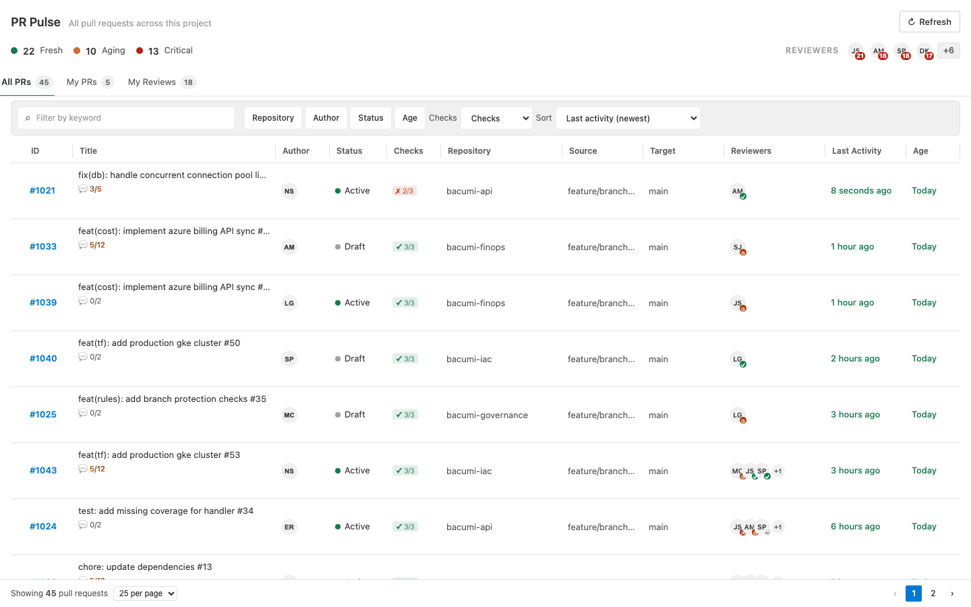Go to page 2
Image resolution: width=971 pixels, height=607 pixels.
(x=933, y=594)
